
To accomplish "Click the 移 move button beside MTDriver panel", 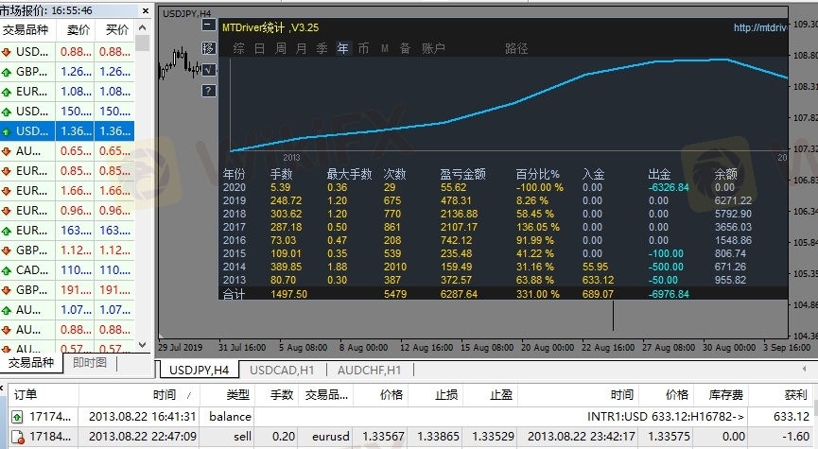I will [x=208, y=48].
